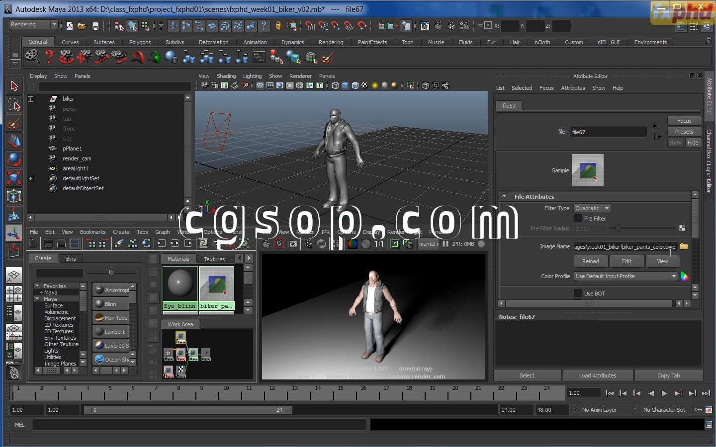The image size is (716, 447).
Task: Click the open scene folder icon
Action: tap(82, 26)
